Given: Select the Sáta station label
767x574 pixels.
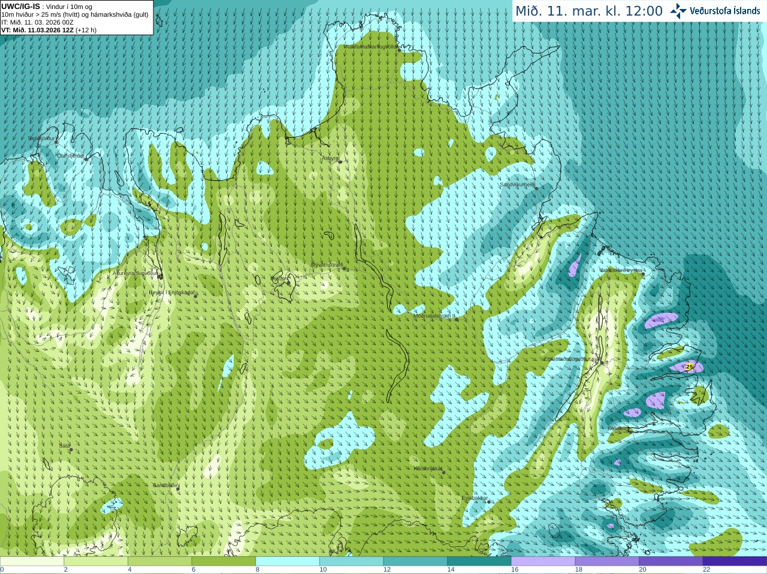Looking at the screenshot, I should coord(64,446).
